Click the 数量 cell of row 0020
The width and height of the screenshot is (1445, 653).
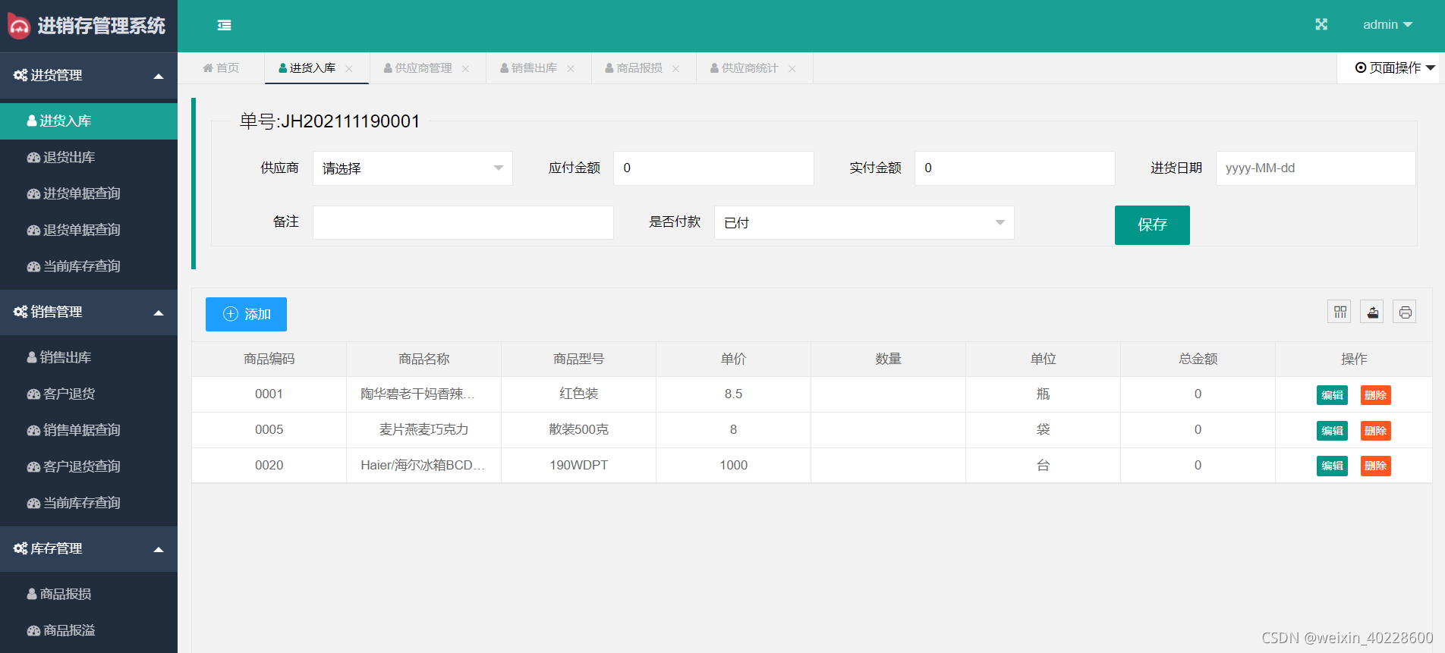pos(888,466)
